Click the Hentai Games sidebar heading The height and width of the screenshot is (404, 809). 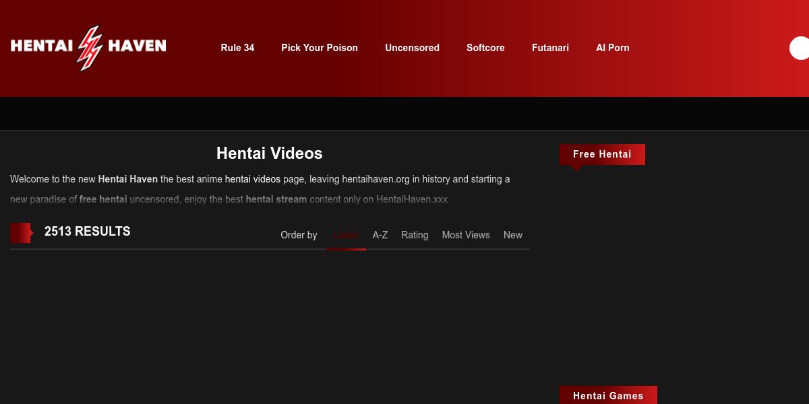608,395
